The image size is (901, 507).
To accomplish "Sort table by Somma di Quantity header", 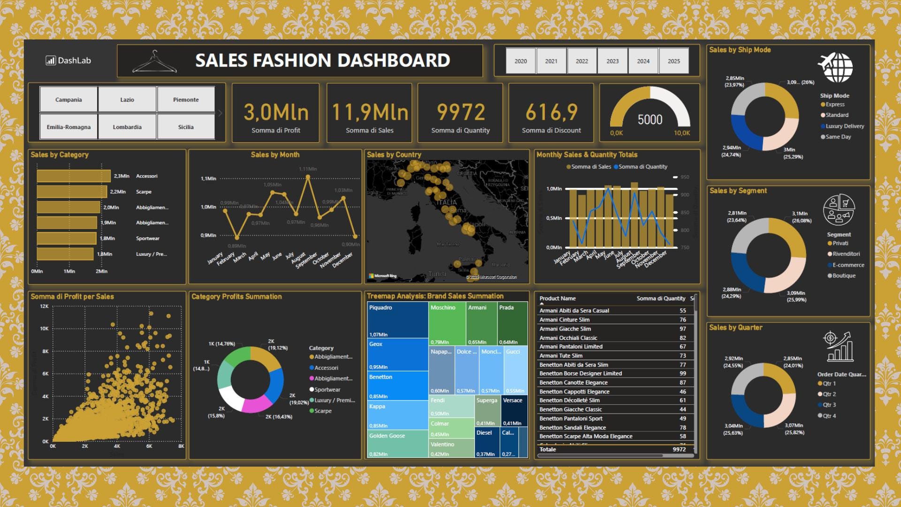I will (x=661, y=299).
